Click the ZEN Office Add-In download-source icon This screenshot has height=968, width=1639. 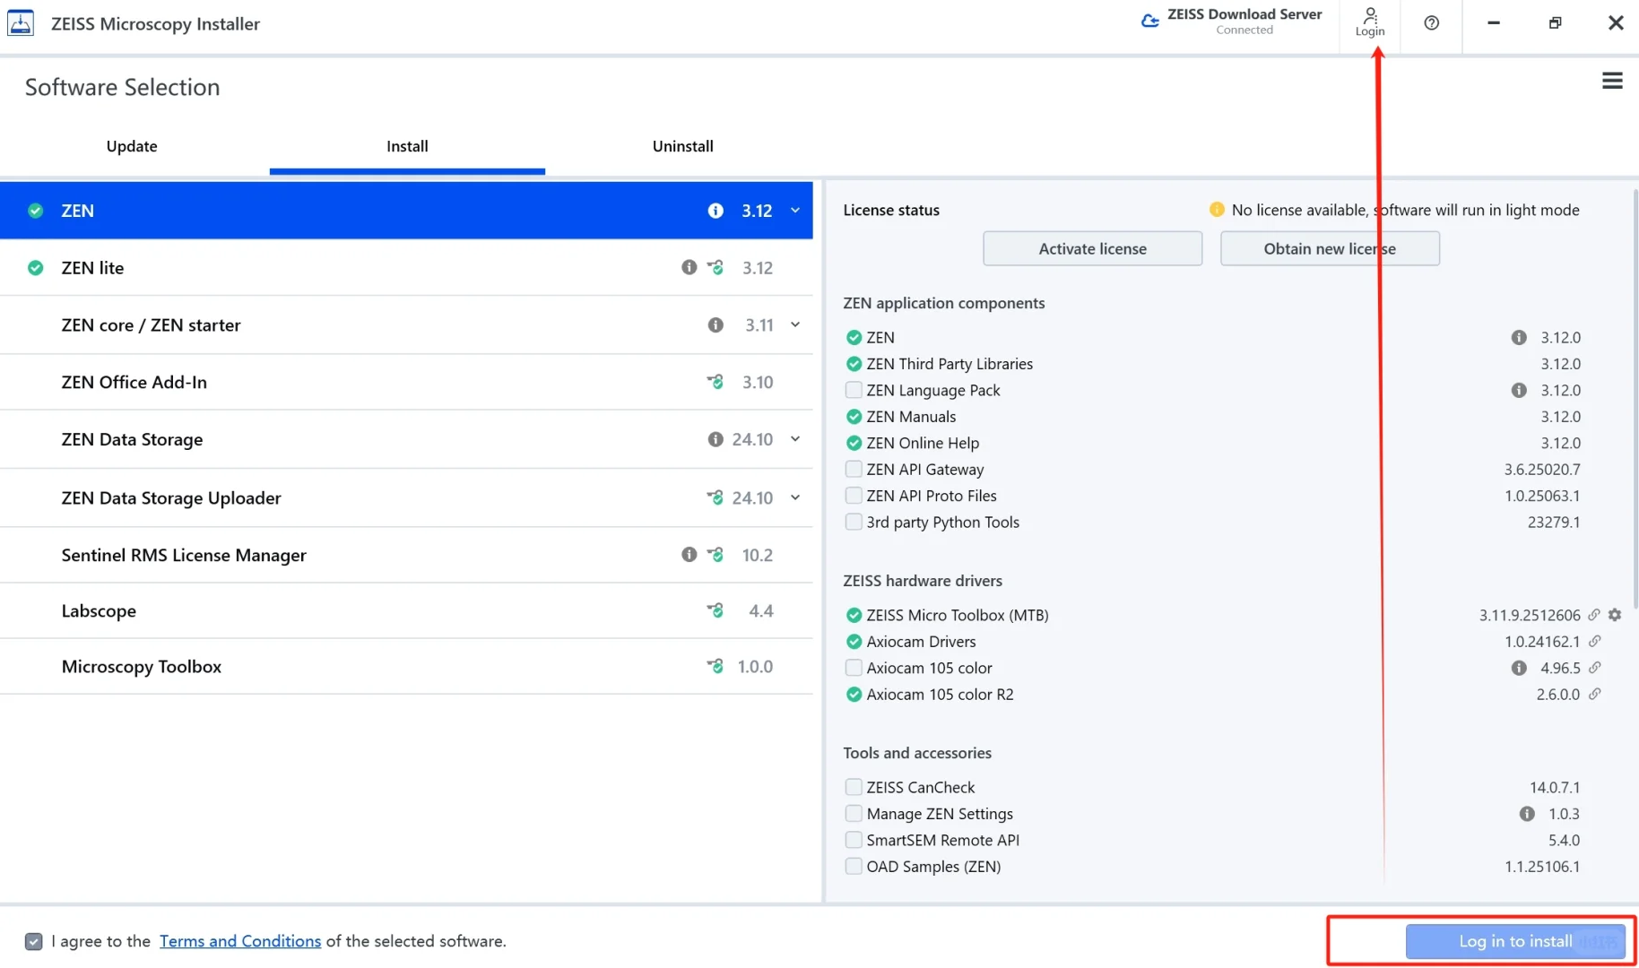point(715,382)
